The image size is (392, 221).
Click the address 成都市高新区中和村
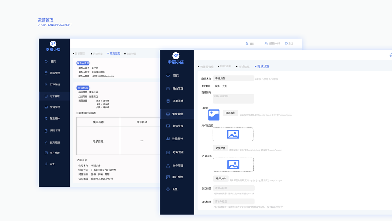pyautogui.click(x=102, y=179)
